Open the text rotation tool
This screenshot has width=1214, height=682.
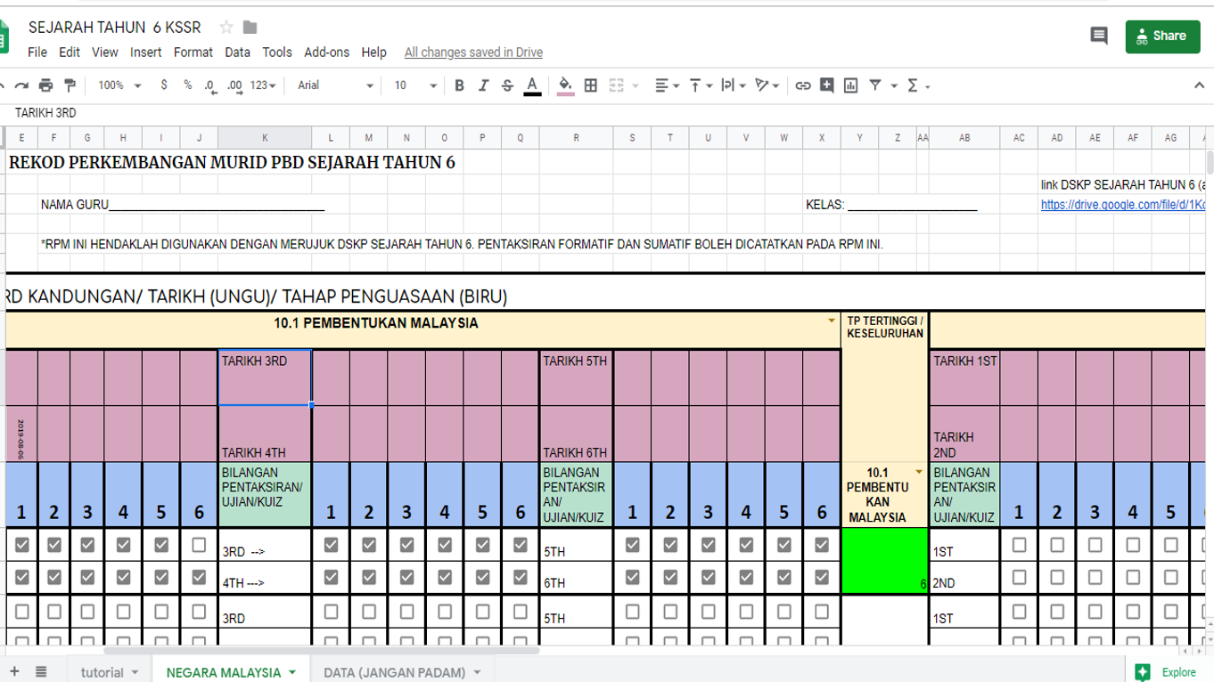click(766, 85)
